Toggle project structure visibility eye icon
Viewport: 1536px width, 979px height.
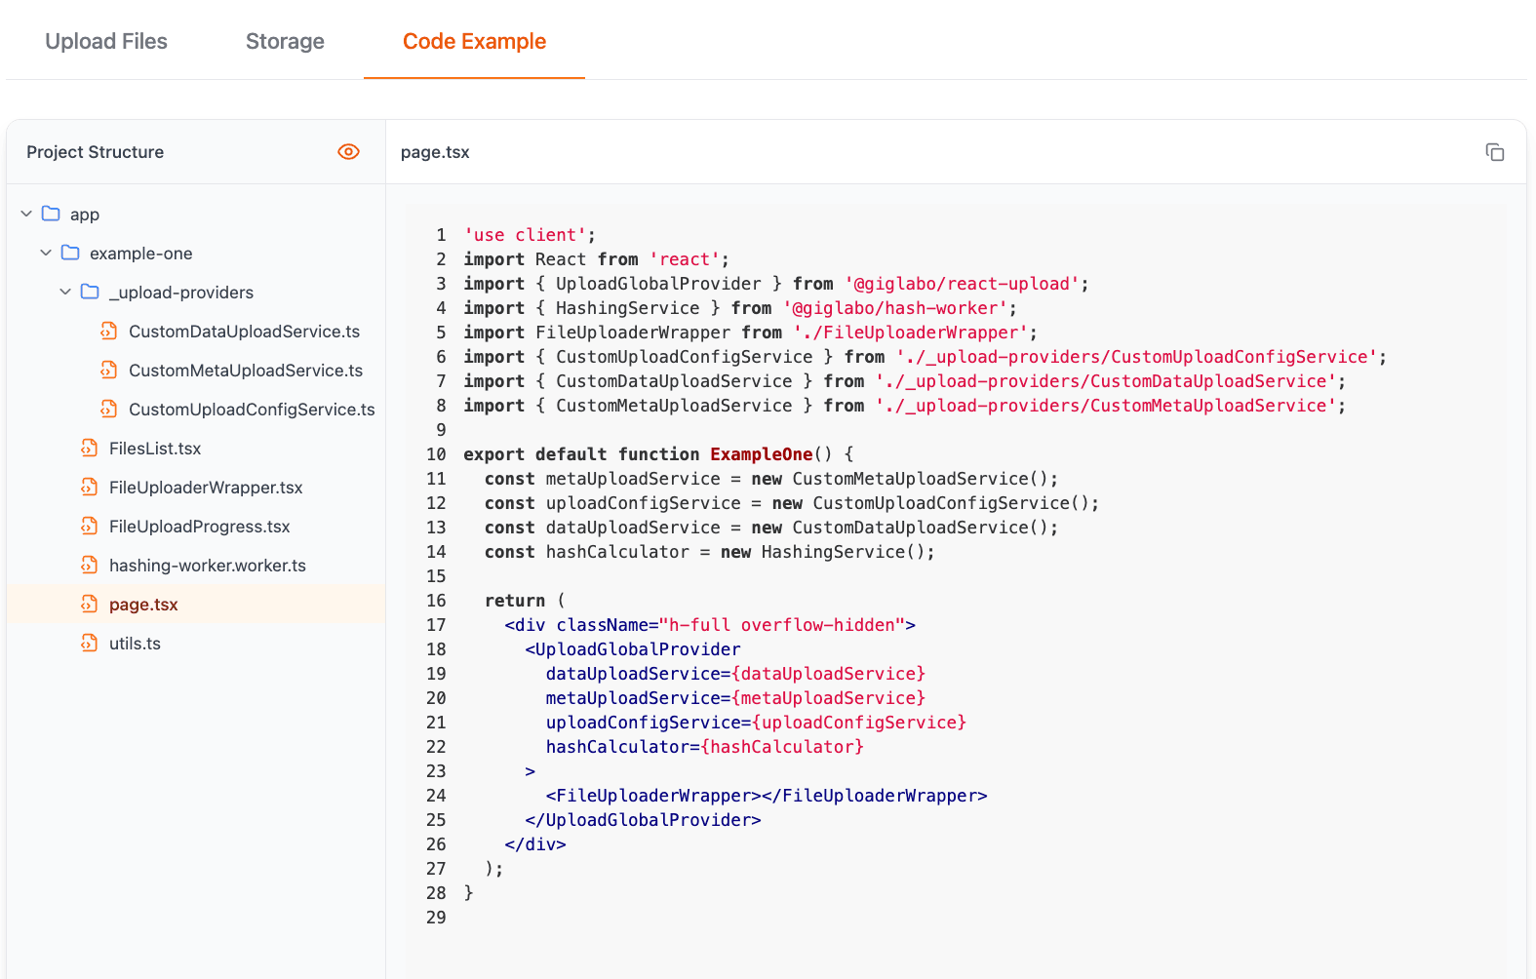pyautogui.click(x=348, y=152)
